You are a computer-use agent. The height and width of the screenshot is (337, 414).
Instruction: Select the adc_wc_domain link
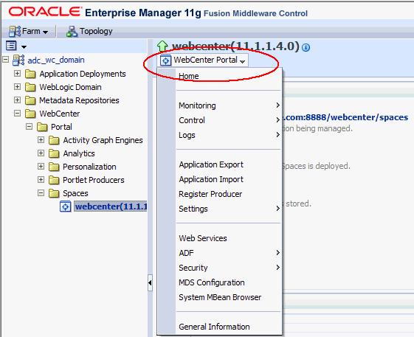click(x=56, y=60)
